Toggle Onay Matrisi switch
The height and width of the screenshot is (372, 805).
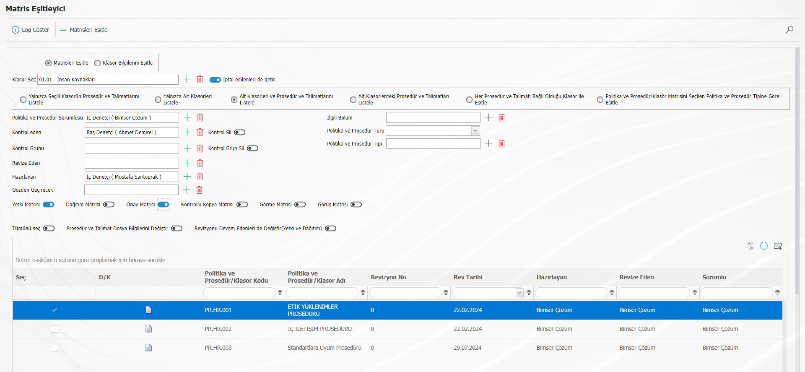pyautogui.click(x=164, y=205)
